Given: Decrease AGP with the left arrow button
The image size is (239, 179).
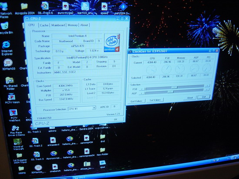Looking at the screenshot, I should pos(142,93).
